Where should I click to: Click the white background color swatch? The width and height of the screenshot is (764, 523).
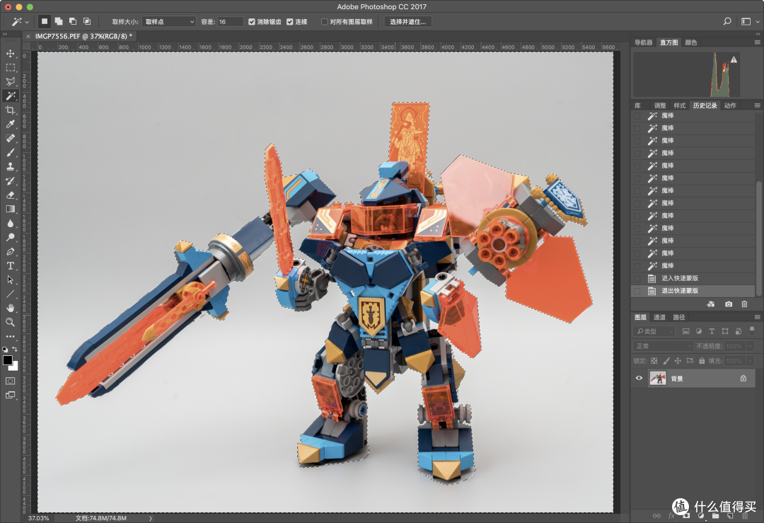coord(15,367)
